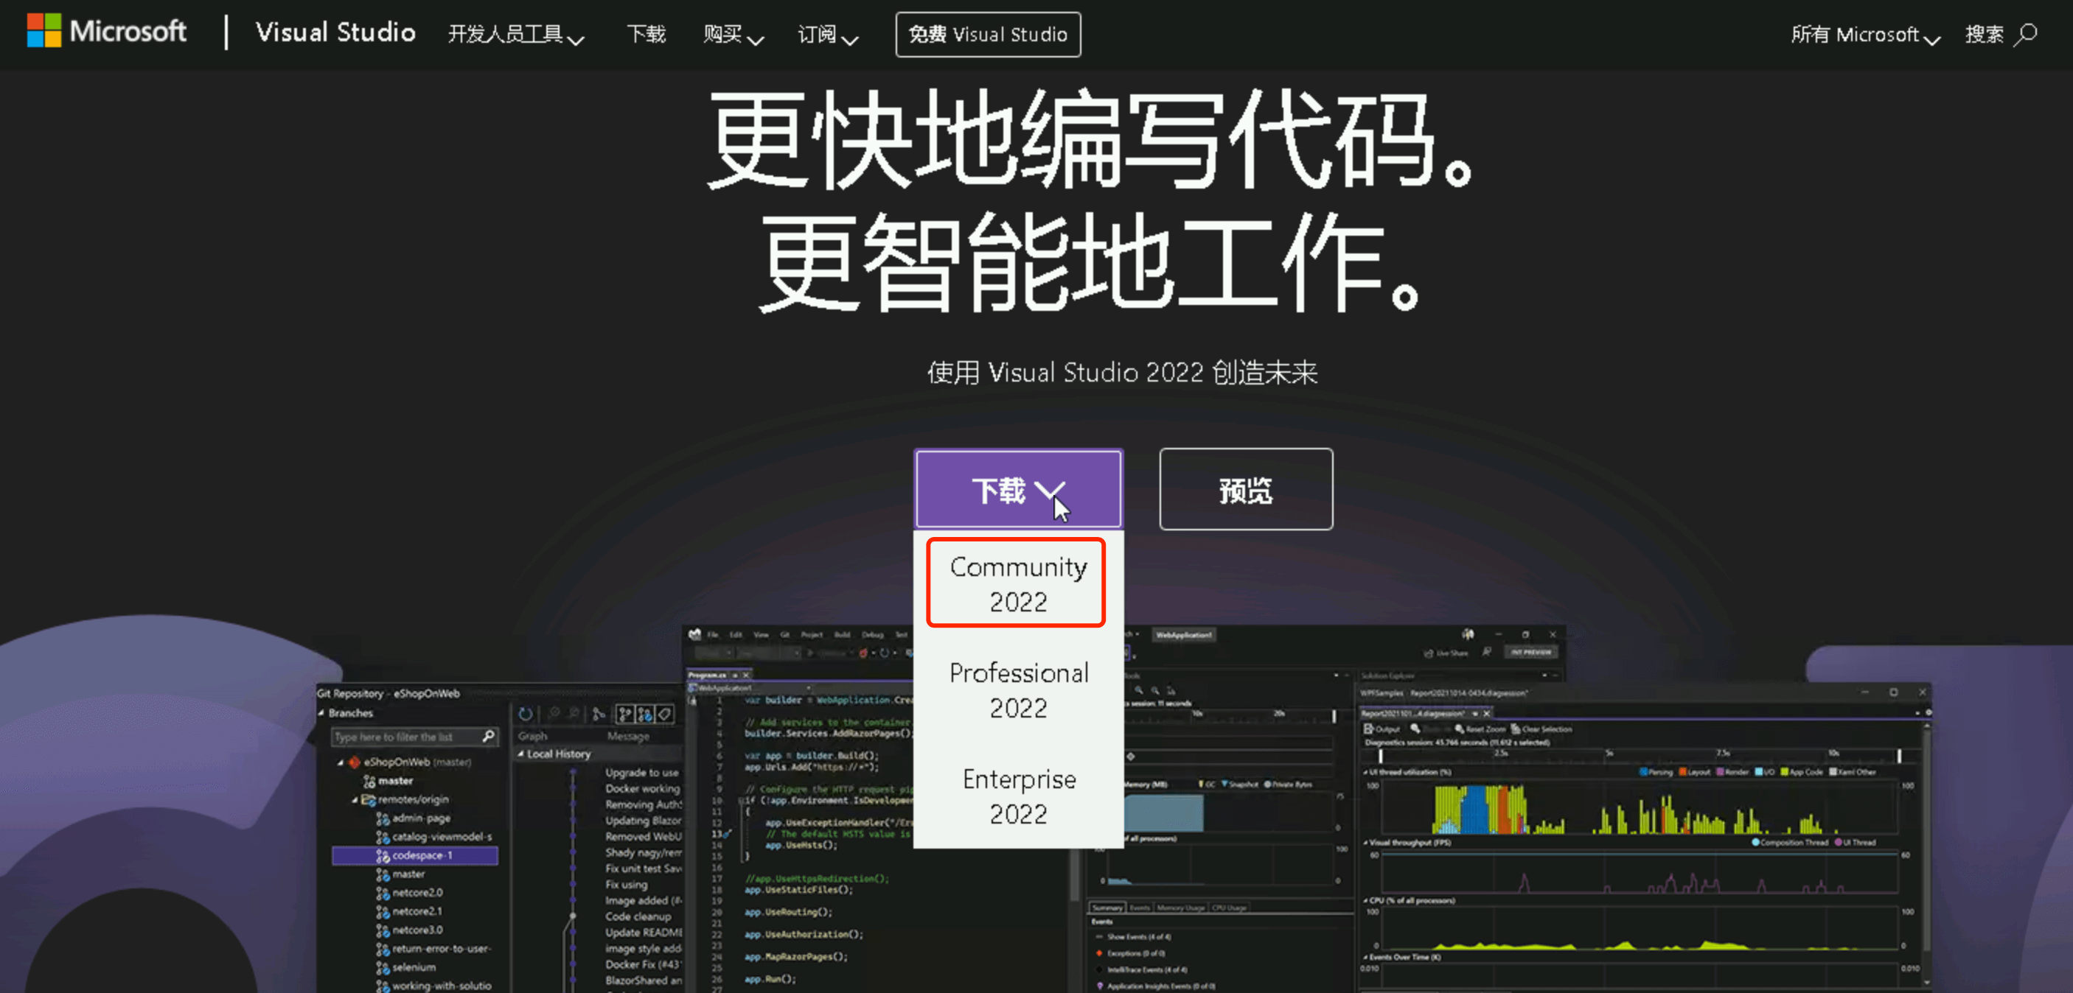Click the search magnifier icon
The height and width of the screenshot is (993, 2073).
pyautogui.click(x=2026, y=34)
